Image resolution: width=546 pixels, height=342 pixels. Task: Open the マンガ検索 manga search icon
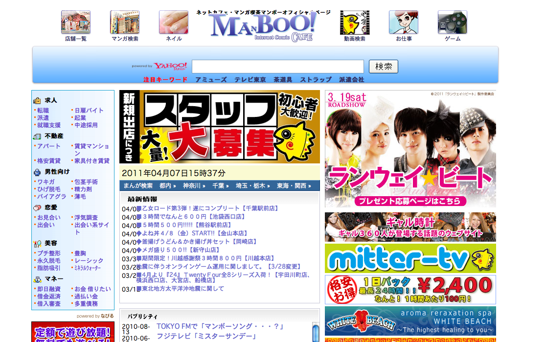pos(125,22)
